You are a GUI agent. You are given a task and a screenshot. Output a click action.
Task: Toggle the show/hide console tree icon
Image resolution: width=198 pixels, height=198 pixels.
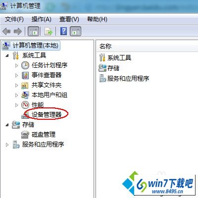pyautogui.click(x=34, y=31)
